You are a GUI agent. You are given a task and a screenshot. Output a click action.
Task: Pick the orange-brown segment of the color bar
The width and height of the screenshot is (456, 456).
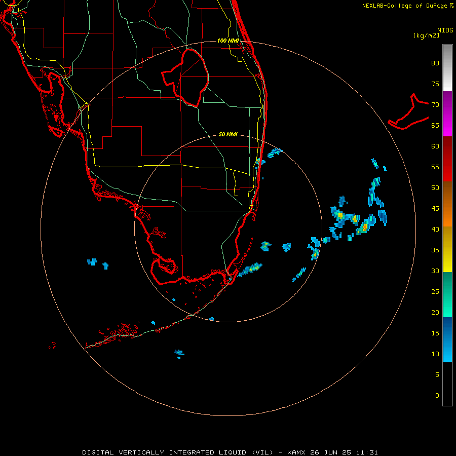coord(447,204)
